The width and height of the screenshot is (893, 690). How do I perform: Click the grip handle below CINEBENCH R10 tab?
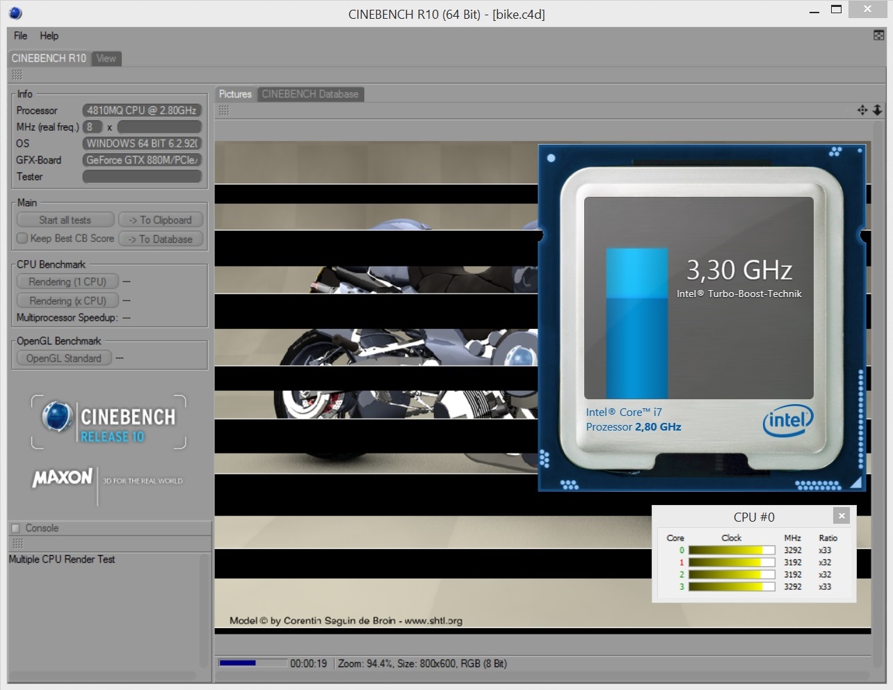[17, 75]
